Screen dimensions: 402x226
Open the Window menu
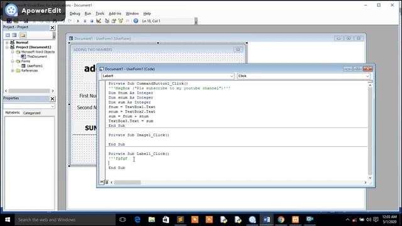tap(132, 14)
